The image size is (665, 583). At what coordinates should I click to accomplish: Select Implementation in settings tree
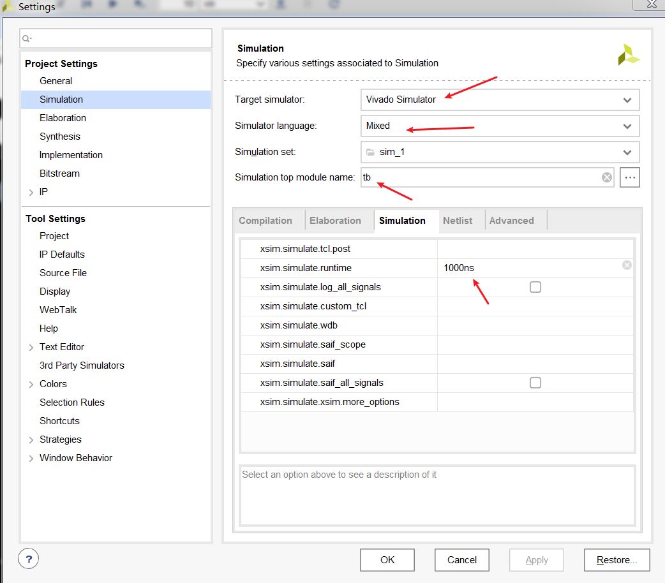71,155
